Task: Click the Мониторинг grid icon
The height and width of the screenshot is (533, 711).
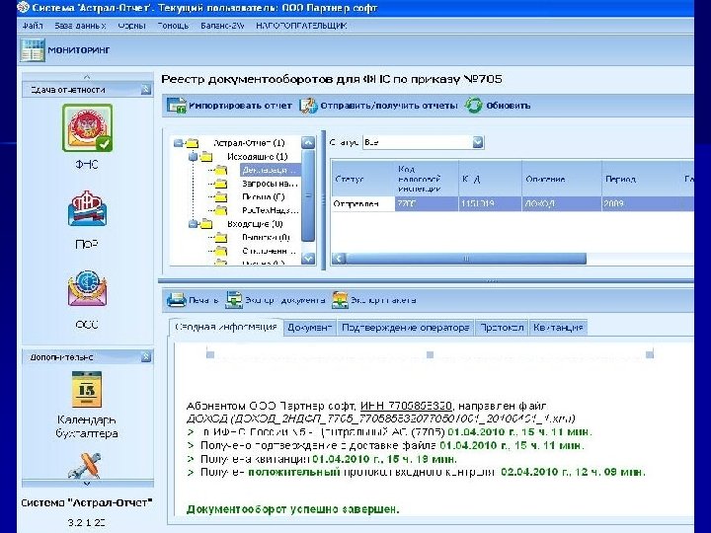Action: coord(33,50)
